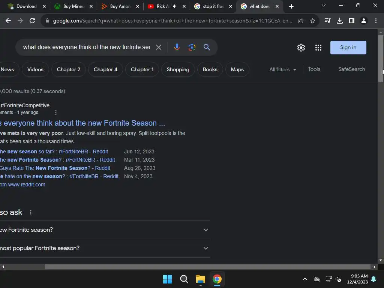Bookmark this page with star icon
The image size is (384, 288).
[312, 21]
